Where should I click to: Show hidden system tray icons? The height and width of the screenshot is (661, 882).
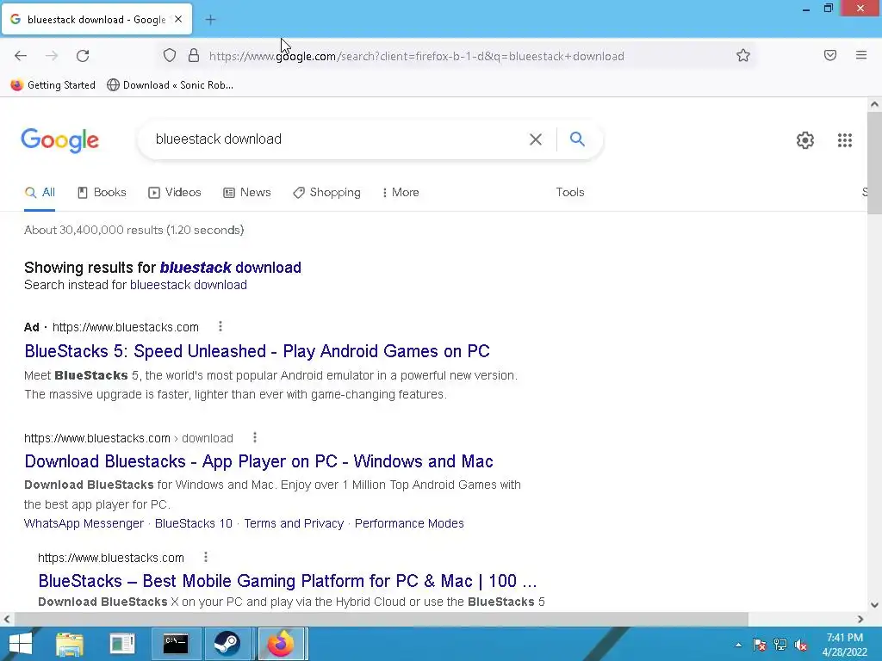point(738,645)
